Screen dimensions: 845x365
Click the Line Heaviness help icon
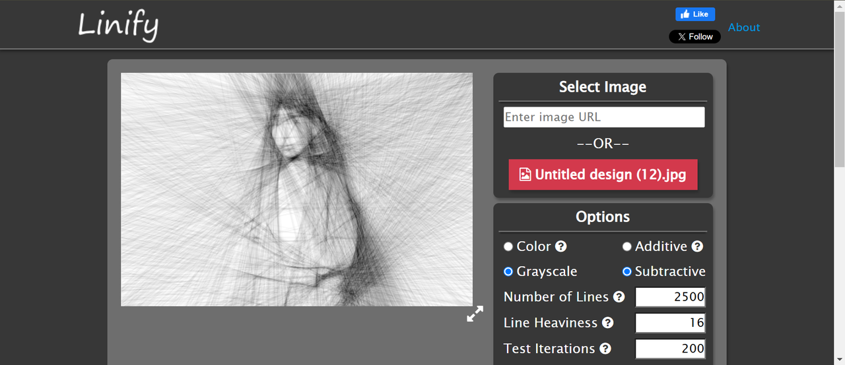click(607, 323)
